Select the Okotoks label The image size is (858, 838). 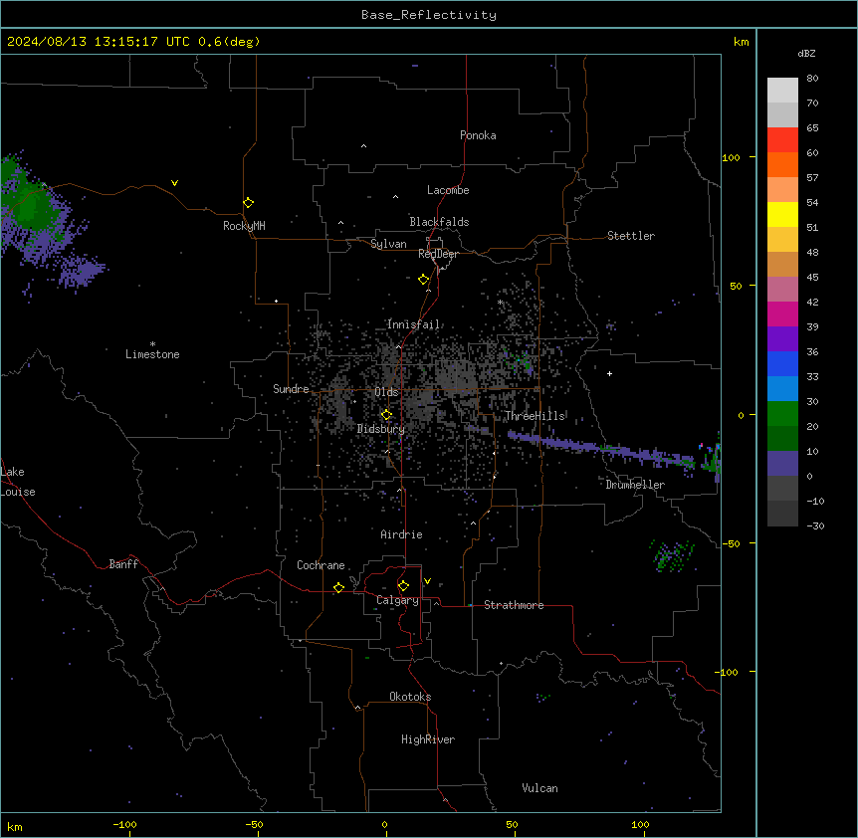pos(410,697)
